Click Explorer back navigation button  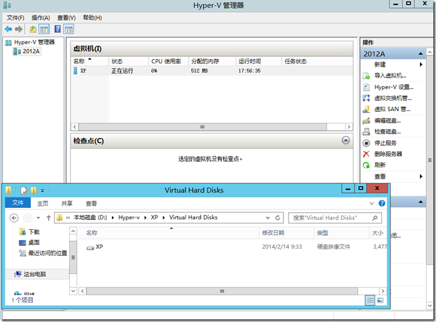point(14,218)
